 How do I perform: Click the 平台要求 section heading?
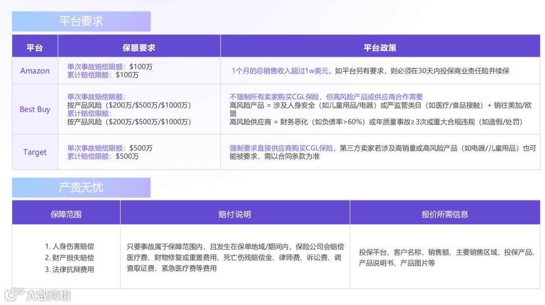[x=81, y=21]
